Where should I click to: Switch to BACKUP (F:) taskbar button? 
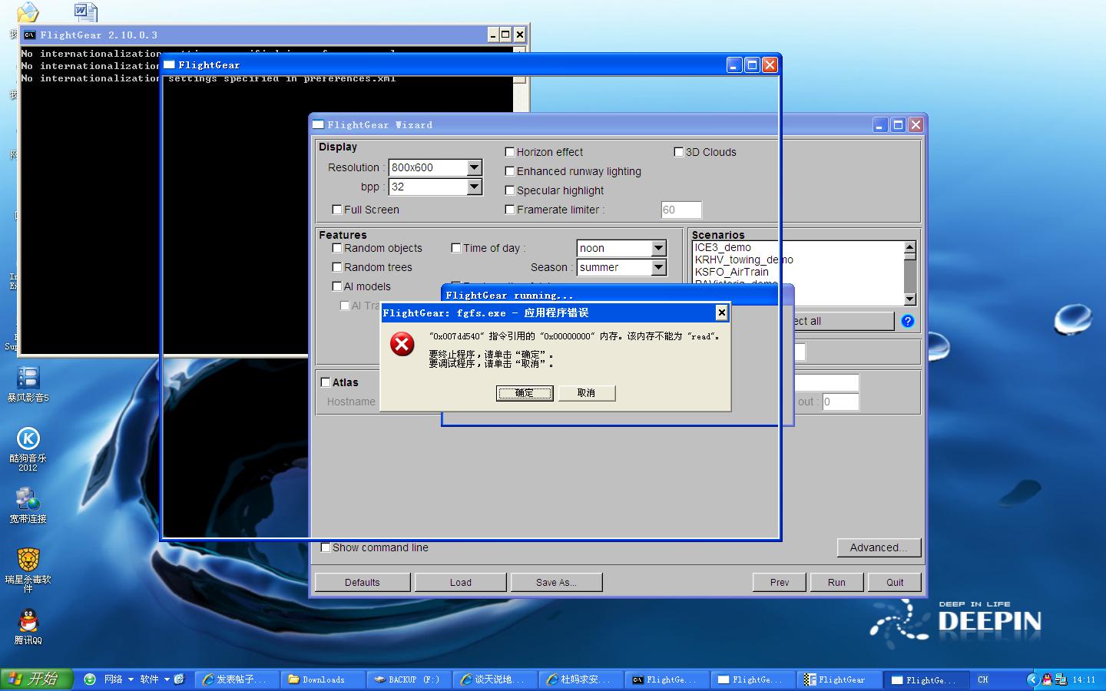tap(409, 679)
